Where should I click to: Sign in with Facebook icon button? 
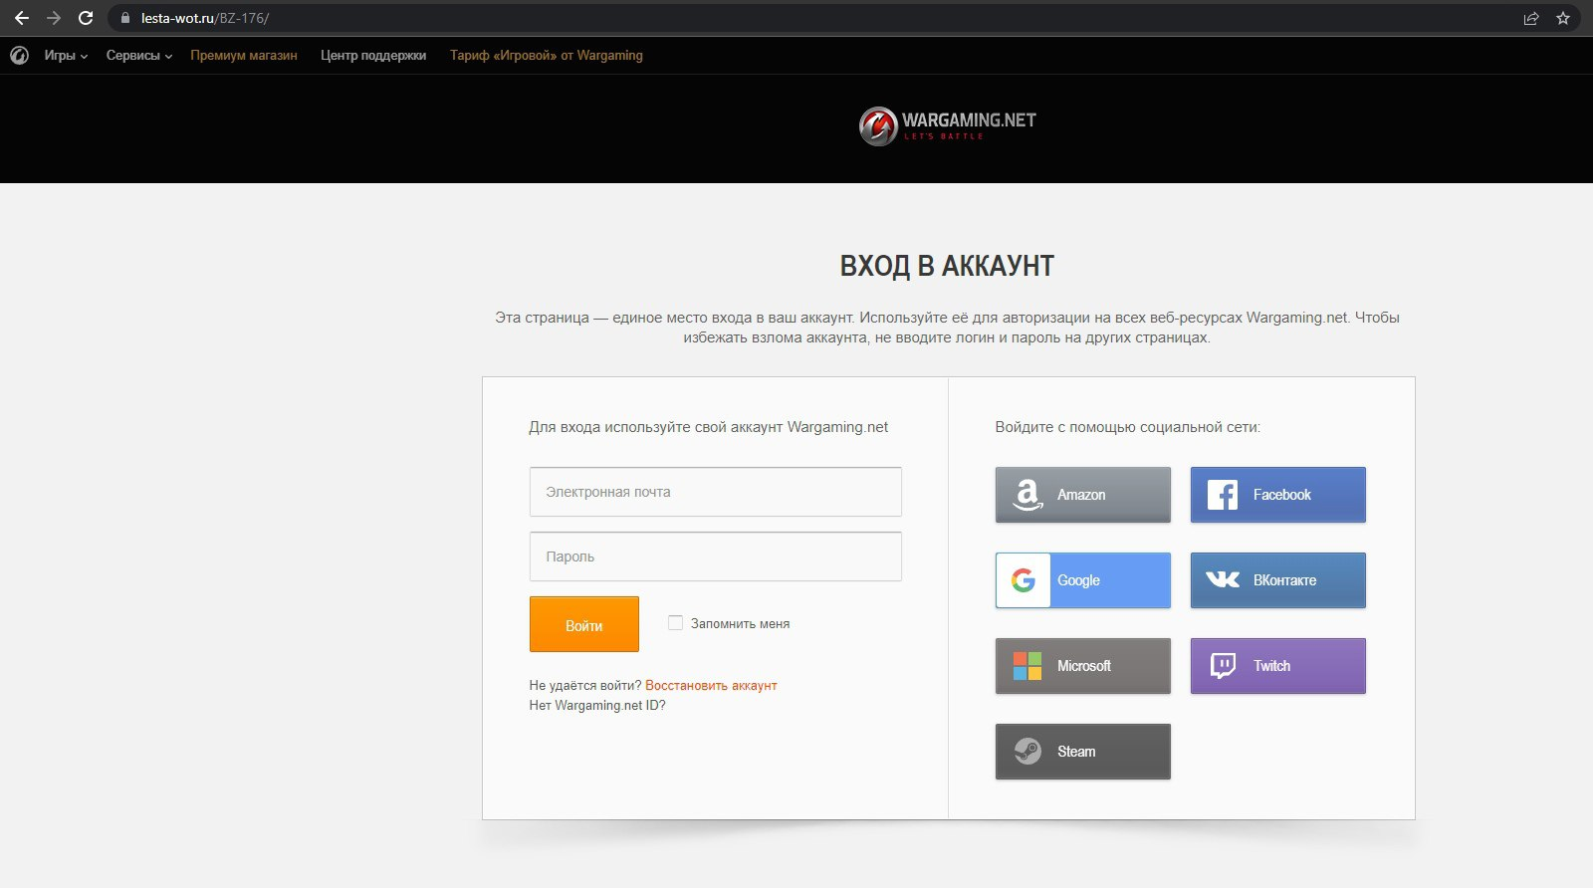[x=1277, y=495]
